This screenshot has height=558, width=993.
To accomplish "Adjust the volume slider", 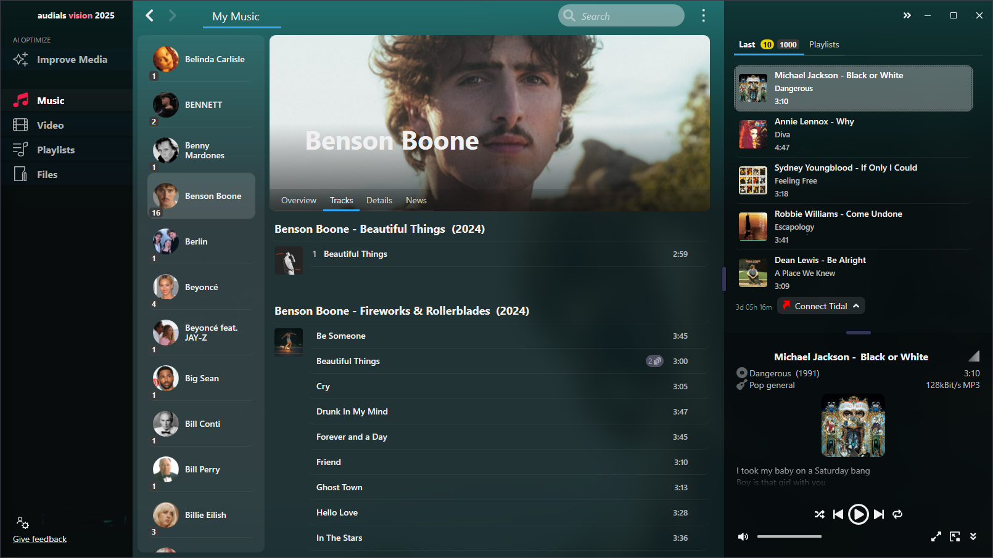I will (x=789, y=536).
